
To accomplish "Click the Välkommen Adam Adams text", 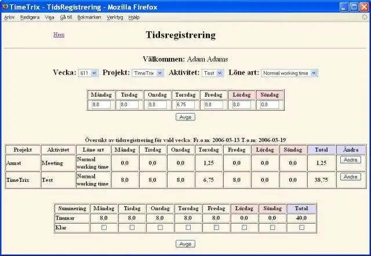I will tap(185, 59).
